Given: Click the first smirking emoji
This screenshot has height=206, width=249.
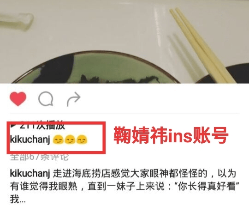Looking at the screenshot, I should [58, 139].
